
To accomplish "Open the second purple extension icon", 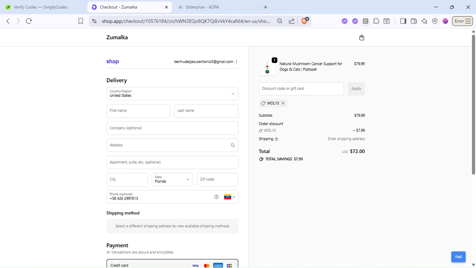I will point(355,21).
